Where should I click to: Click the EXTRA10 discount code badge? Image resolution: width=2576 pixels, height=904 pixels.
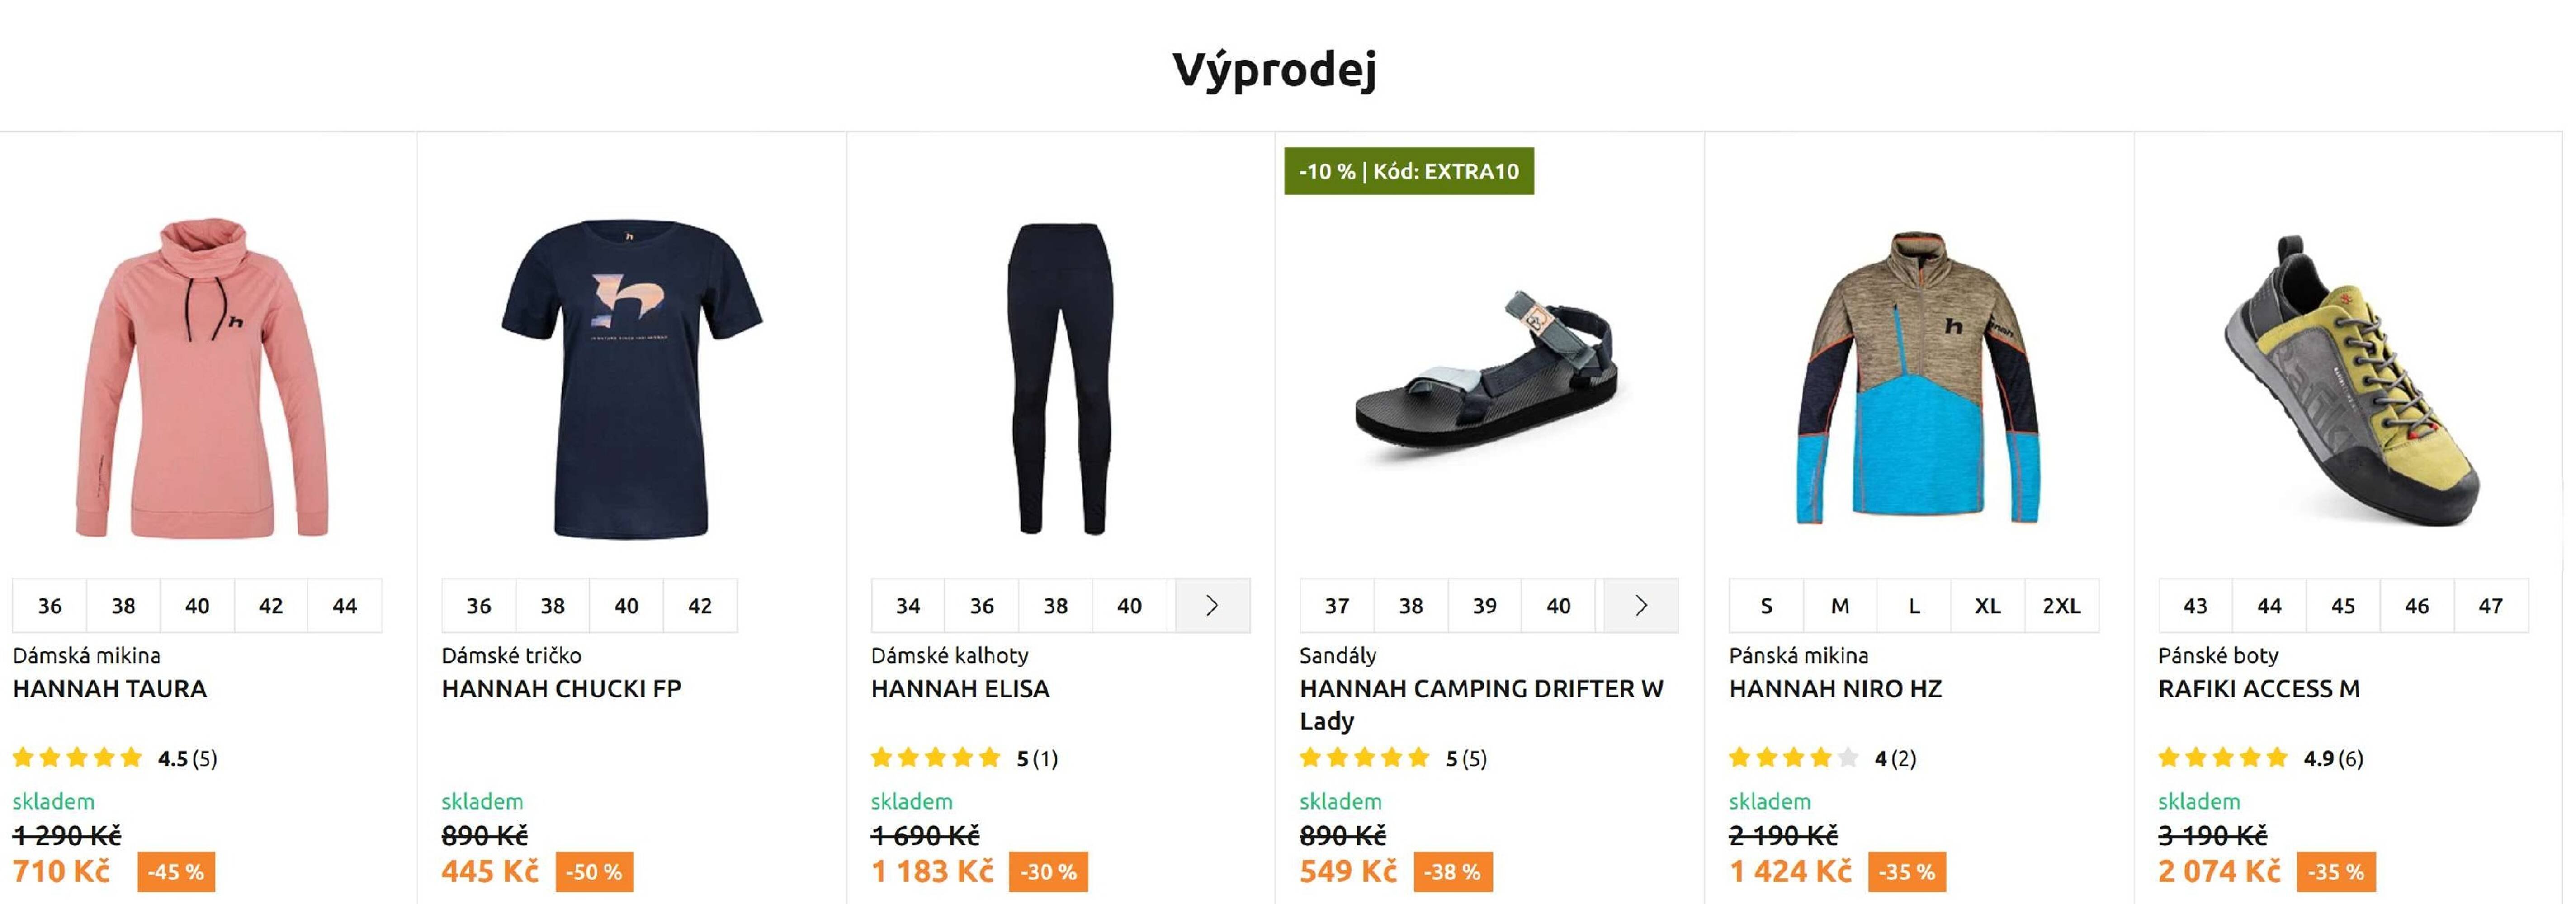point(1408,171)
